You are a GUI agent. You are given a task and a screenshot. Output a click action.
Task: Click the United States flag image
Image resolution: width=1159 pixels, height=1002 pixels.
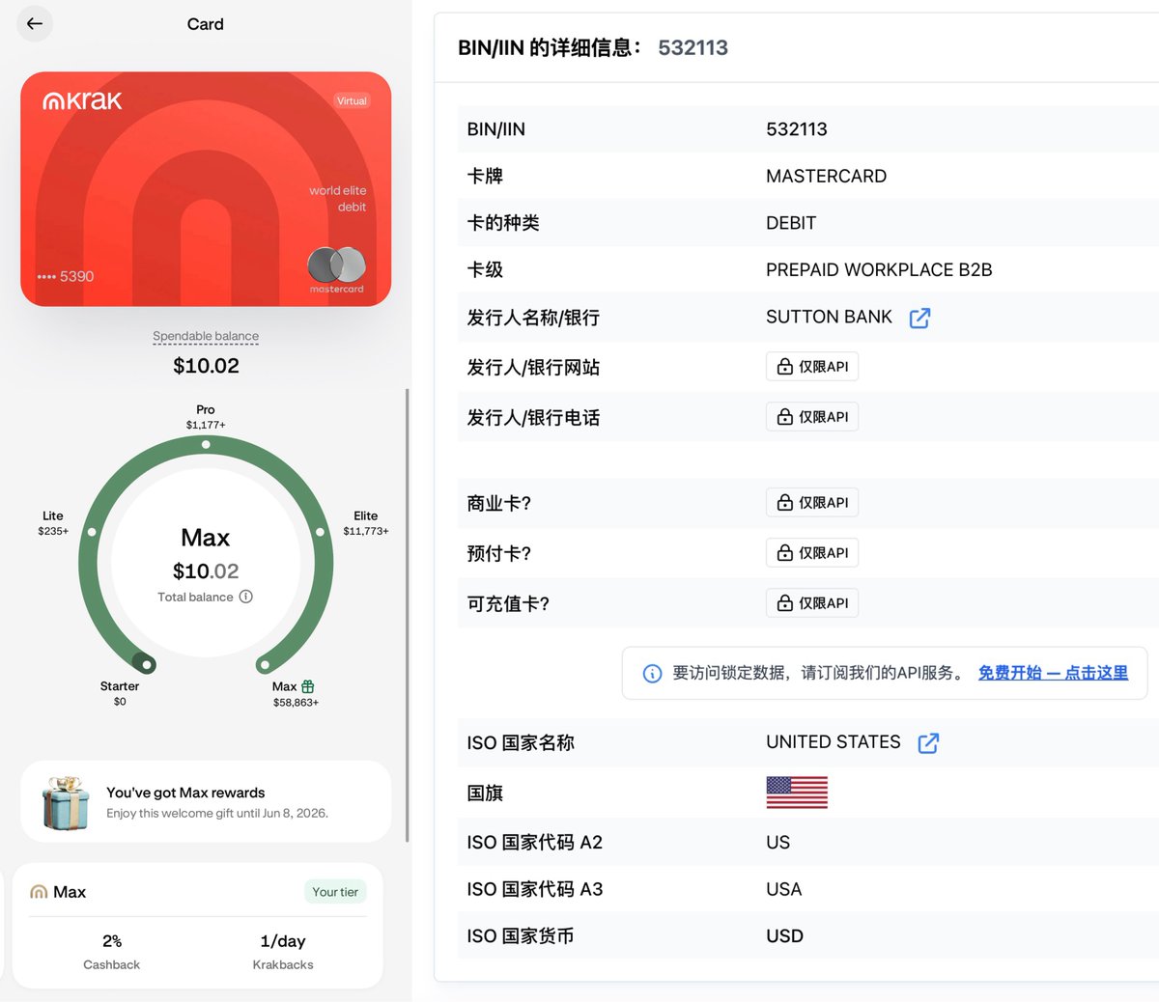tap(797, 793)
